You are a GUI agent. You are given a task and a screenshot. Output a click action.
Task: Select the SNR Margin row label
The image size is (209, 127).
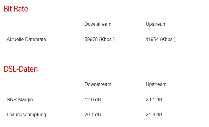[20, 99]
